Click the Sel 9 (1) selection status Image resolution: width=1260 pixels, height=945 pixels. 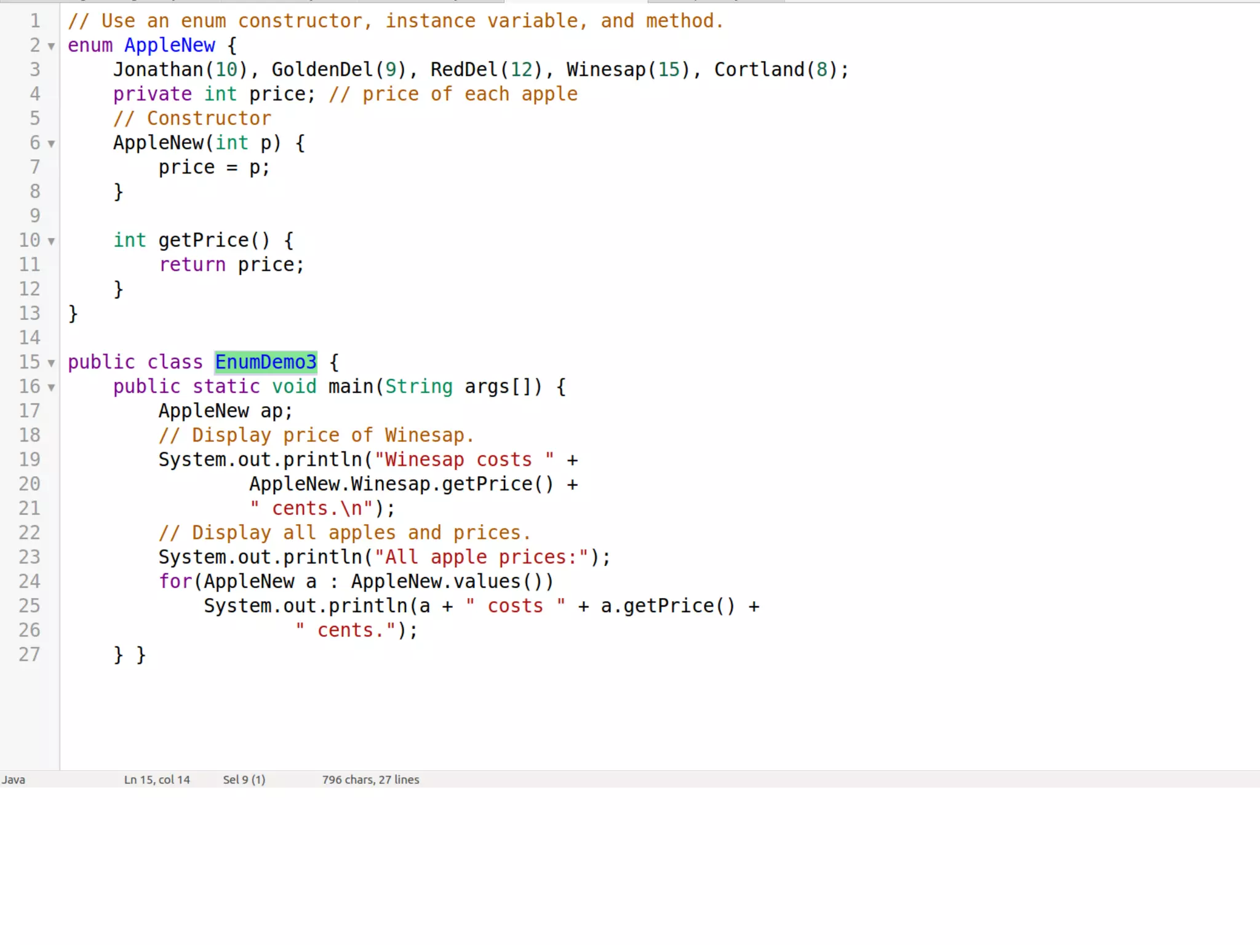click(244, 780)
